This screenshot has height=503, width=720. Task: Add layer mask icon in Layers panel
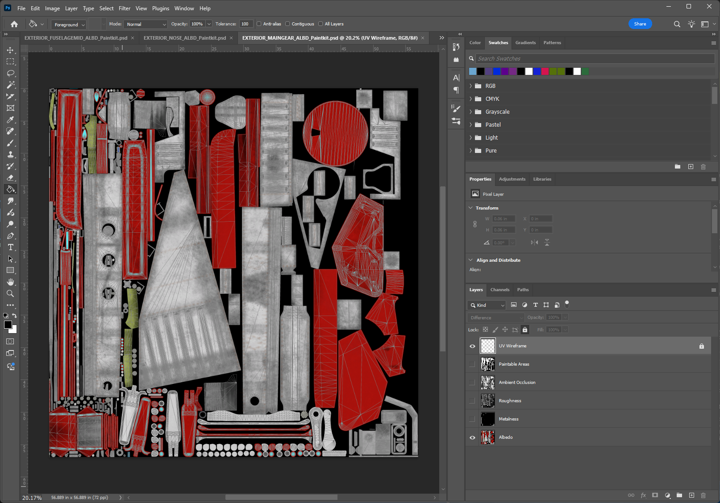[655, 495]
